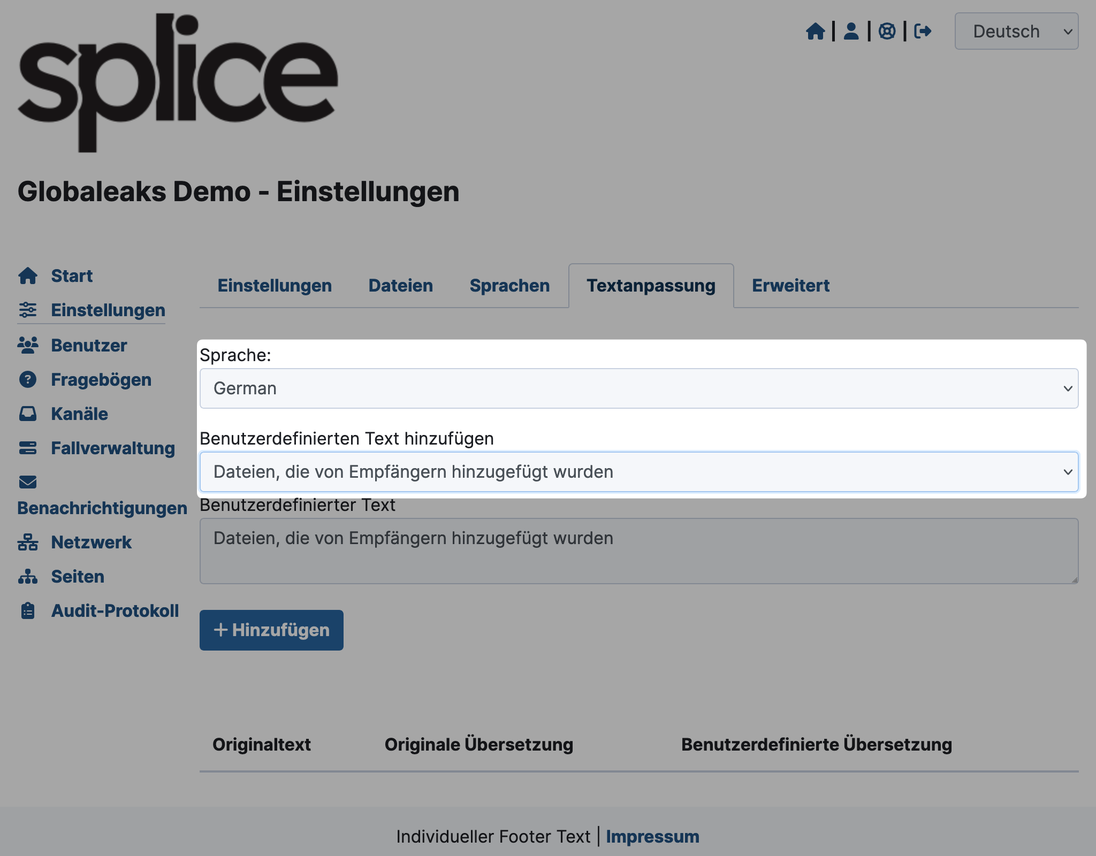Click the Individueller Footer Text
1096x856 pixels.
(x=493, y=837)
